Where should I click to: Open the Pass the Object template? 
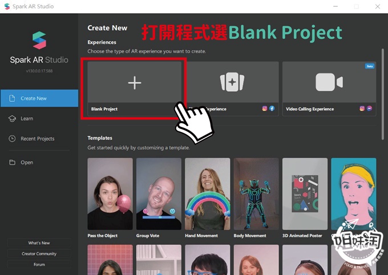[110, 194]
